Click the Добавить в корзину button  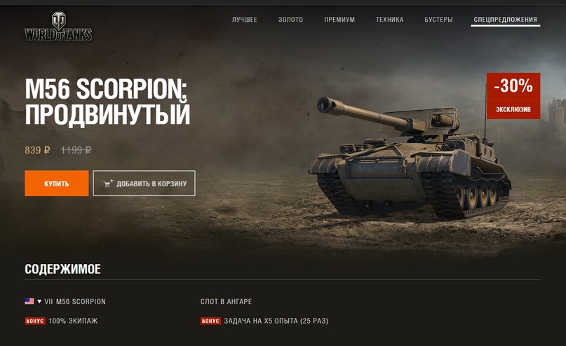[144, 184]
